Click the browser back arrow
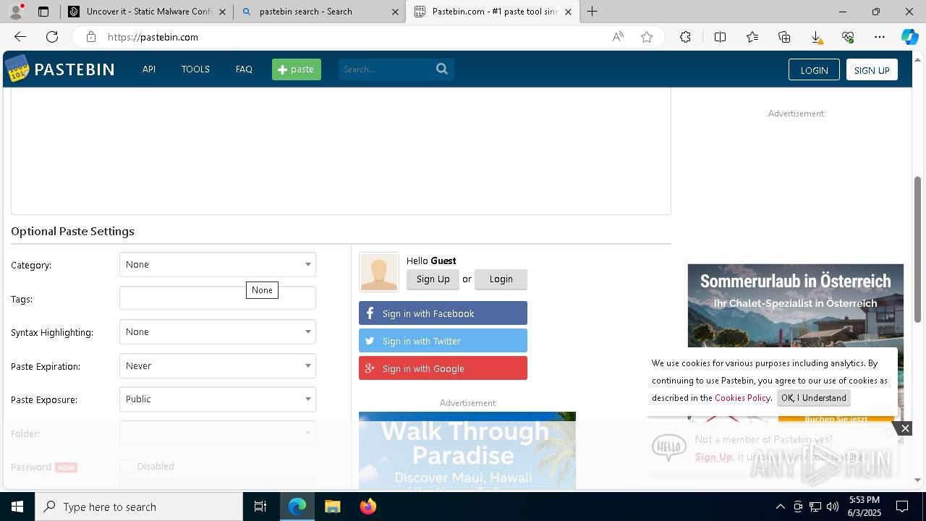This screenshot has width=926, height=521. [x=20, y=37]
